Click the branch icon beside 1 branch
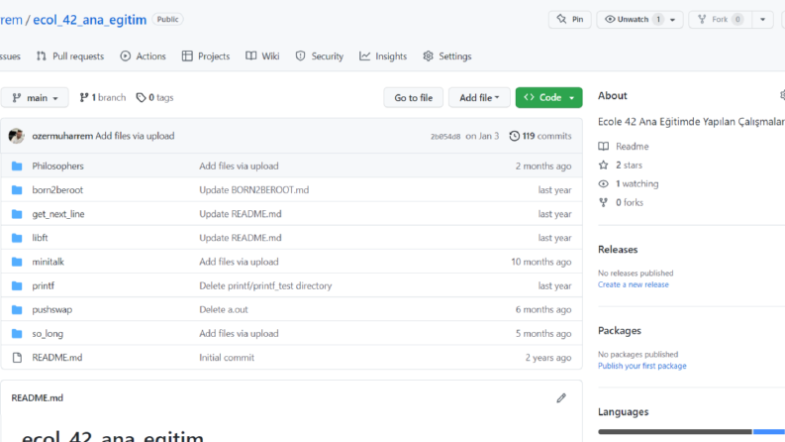The width and height of the screenshot is (785, 442). pos(84,98)
